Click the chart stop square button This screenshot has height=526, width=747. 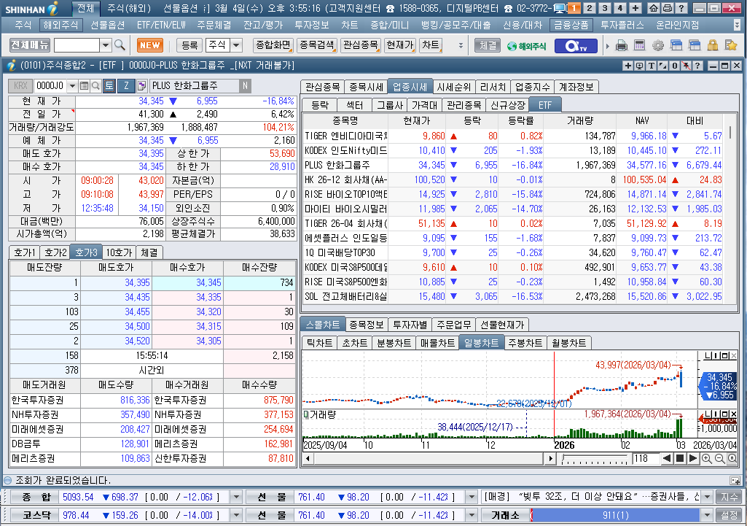coord(680,459)
